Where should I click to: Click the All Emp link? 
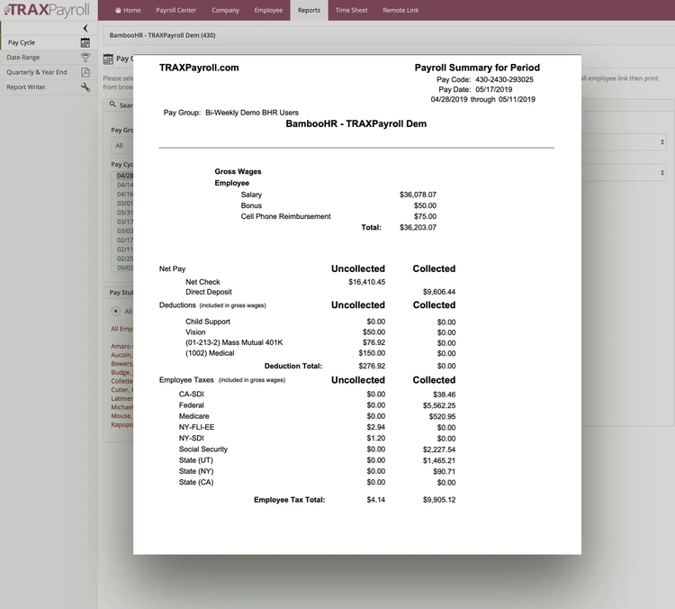point(121,329)
